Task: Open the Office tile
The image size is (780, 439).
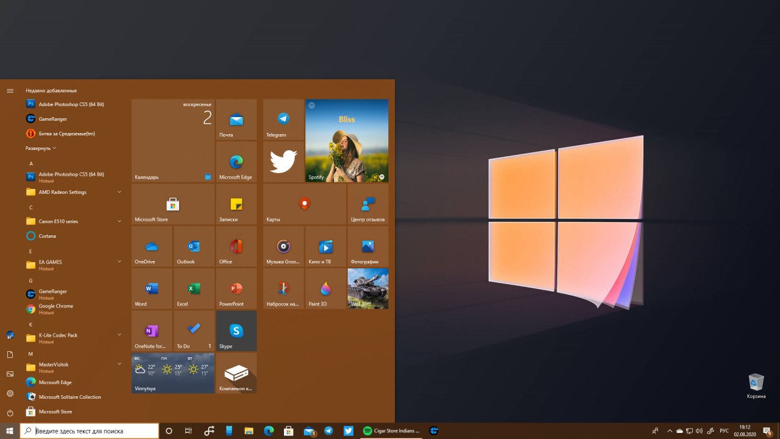Action: [x=236, y=246]
